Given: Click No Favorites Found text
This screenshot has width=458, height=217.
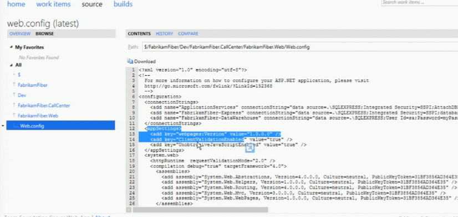Looking at the screenshot, I should [x=39, y=57].
